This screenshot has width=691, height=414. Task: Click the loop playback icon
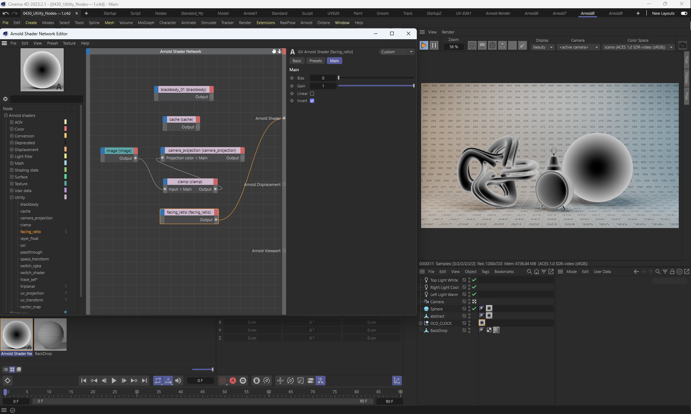point(158,381)
